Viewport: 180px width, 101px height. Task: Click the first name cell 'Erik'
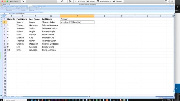tap(22, 47)
